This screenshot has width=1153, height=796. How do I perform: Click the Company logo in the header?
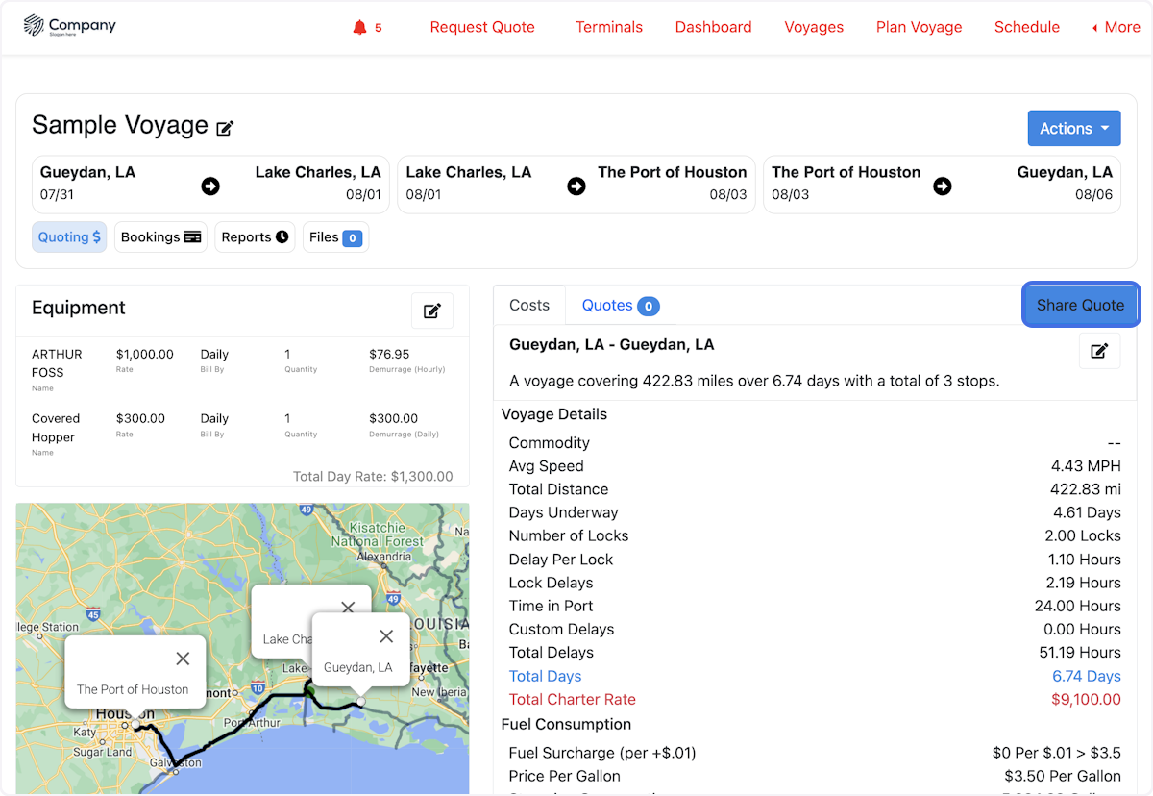[69, 26]
